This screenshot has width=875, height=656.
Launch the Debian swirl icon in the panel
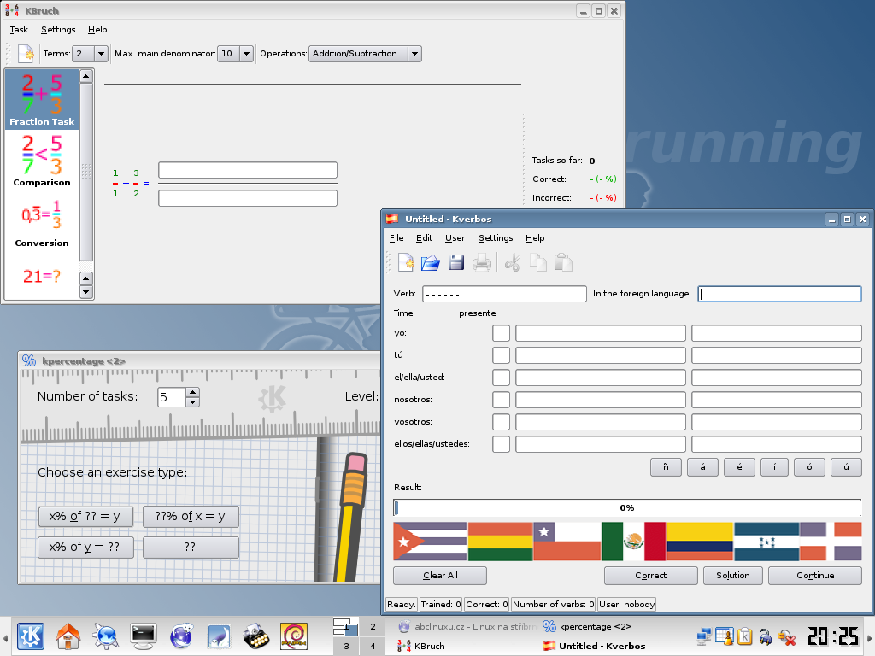(x=294, y=636)
